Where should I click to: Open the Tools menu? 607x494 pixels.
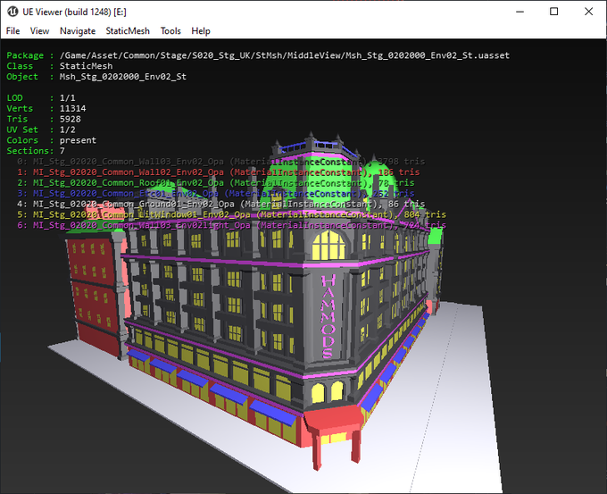click(x=170, y=30)
